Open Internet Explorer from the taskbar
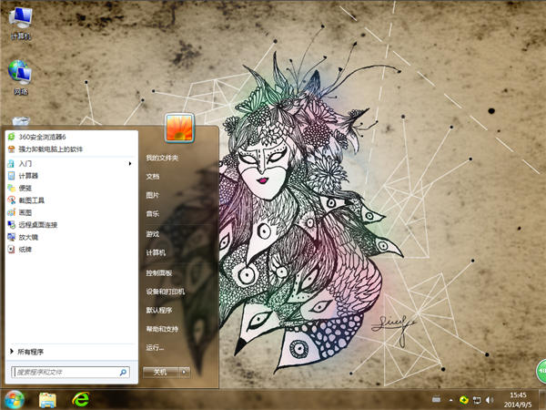This screenshot has height=410, width=546. tap(83, 399)
